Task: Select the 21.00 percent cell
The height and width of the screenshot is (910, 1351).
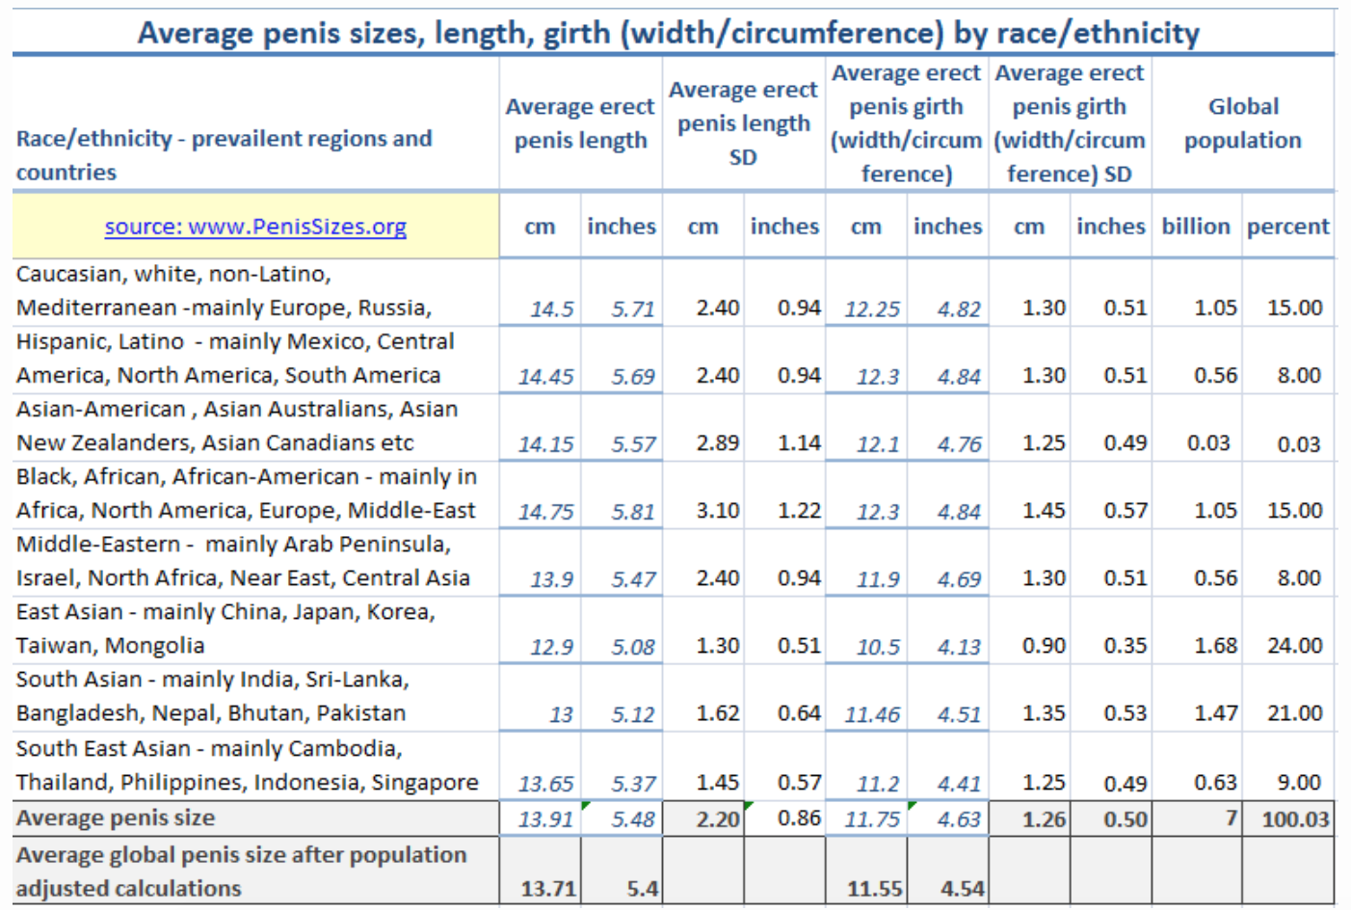Action: (x=1295, y=713)
